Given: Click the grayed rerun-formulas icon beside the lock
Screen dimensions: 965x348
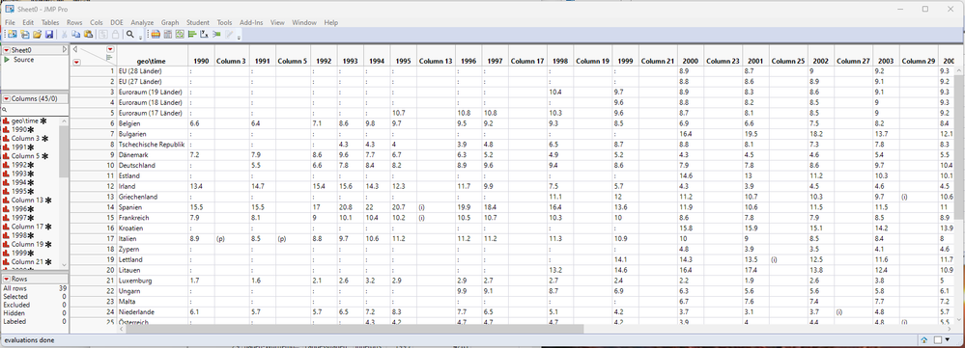Looking at the screenshot, I should point(102,35).
